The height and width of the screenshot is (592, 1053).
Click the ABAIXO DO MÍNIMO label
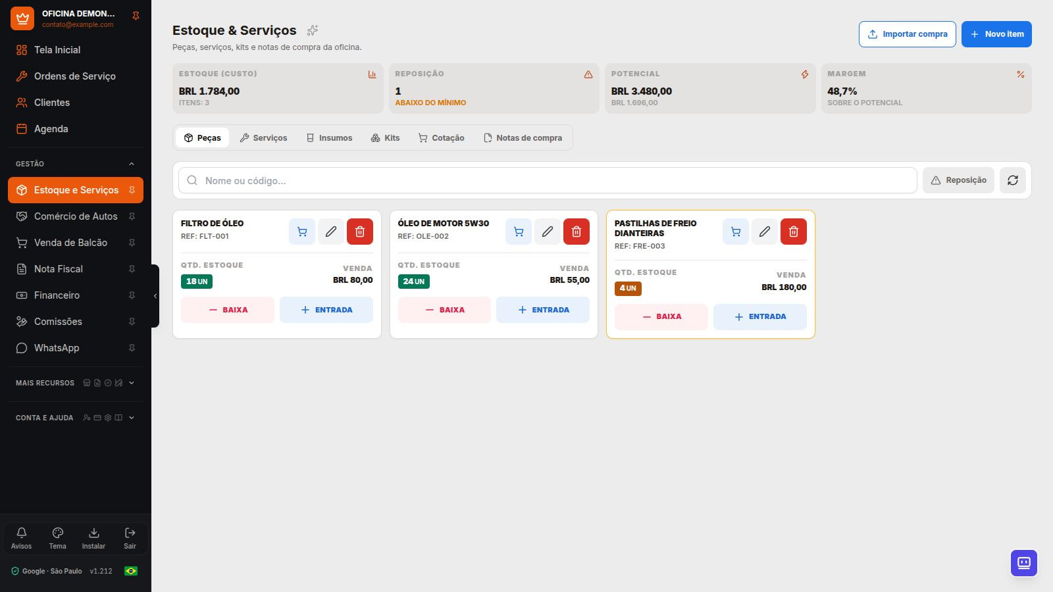430,103
